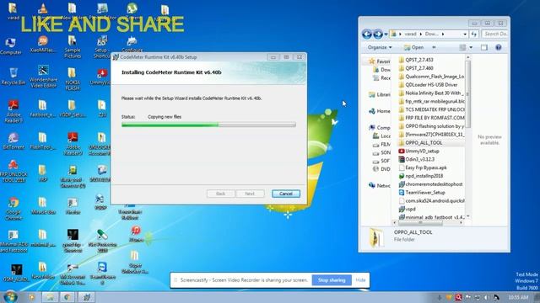Click the File Explorer taskbar button
Screen dimensions: 540x303
[x=50, y=297]
